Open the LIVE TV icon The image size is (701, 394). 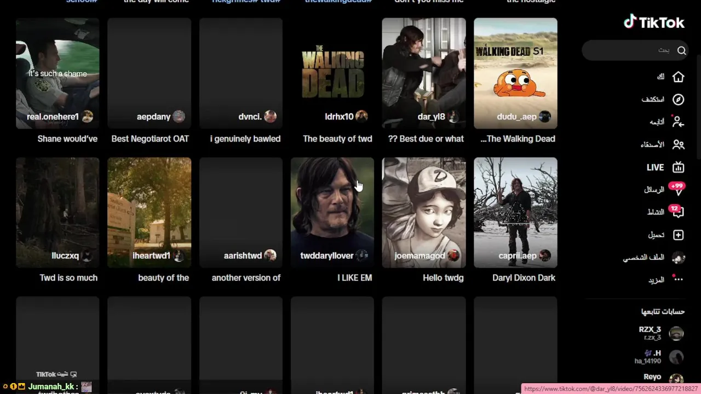pos(678,167)
